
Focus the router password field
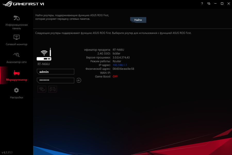(x=55, y=80)
